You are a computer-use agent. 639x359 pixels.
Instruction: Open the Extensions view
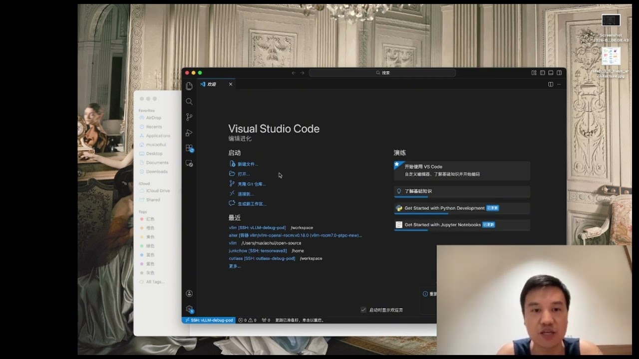tap(189, 148)
